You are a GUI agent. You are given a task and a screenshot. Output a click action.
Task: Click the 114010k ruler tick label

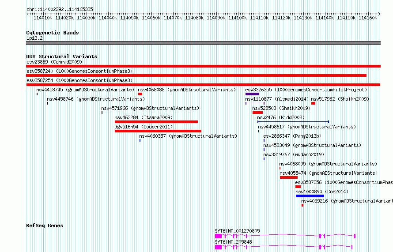(43, 18)
